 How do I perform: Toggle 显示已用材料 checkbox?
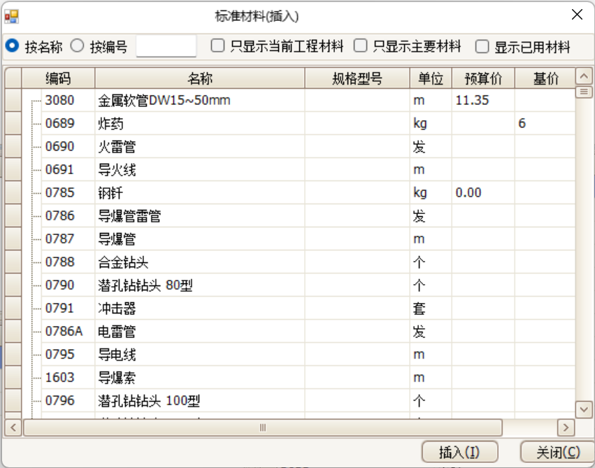click(x=482, y=46)
